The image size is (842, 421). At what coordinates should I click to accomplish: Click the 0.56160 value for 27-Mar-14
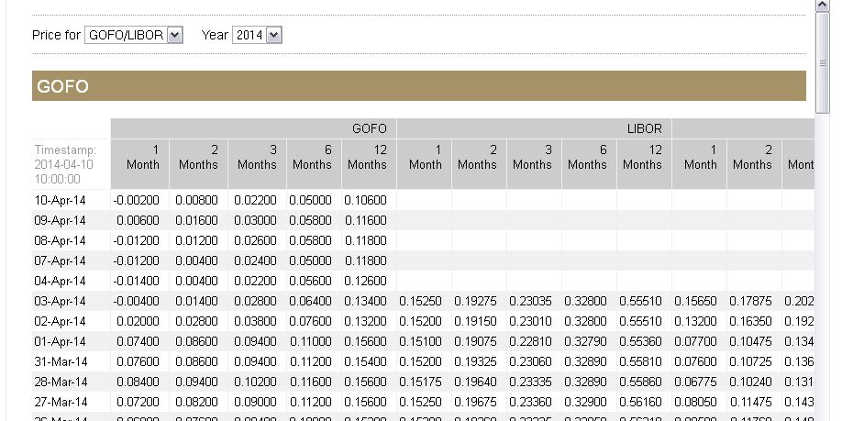click(x=640, y=402)
